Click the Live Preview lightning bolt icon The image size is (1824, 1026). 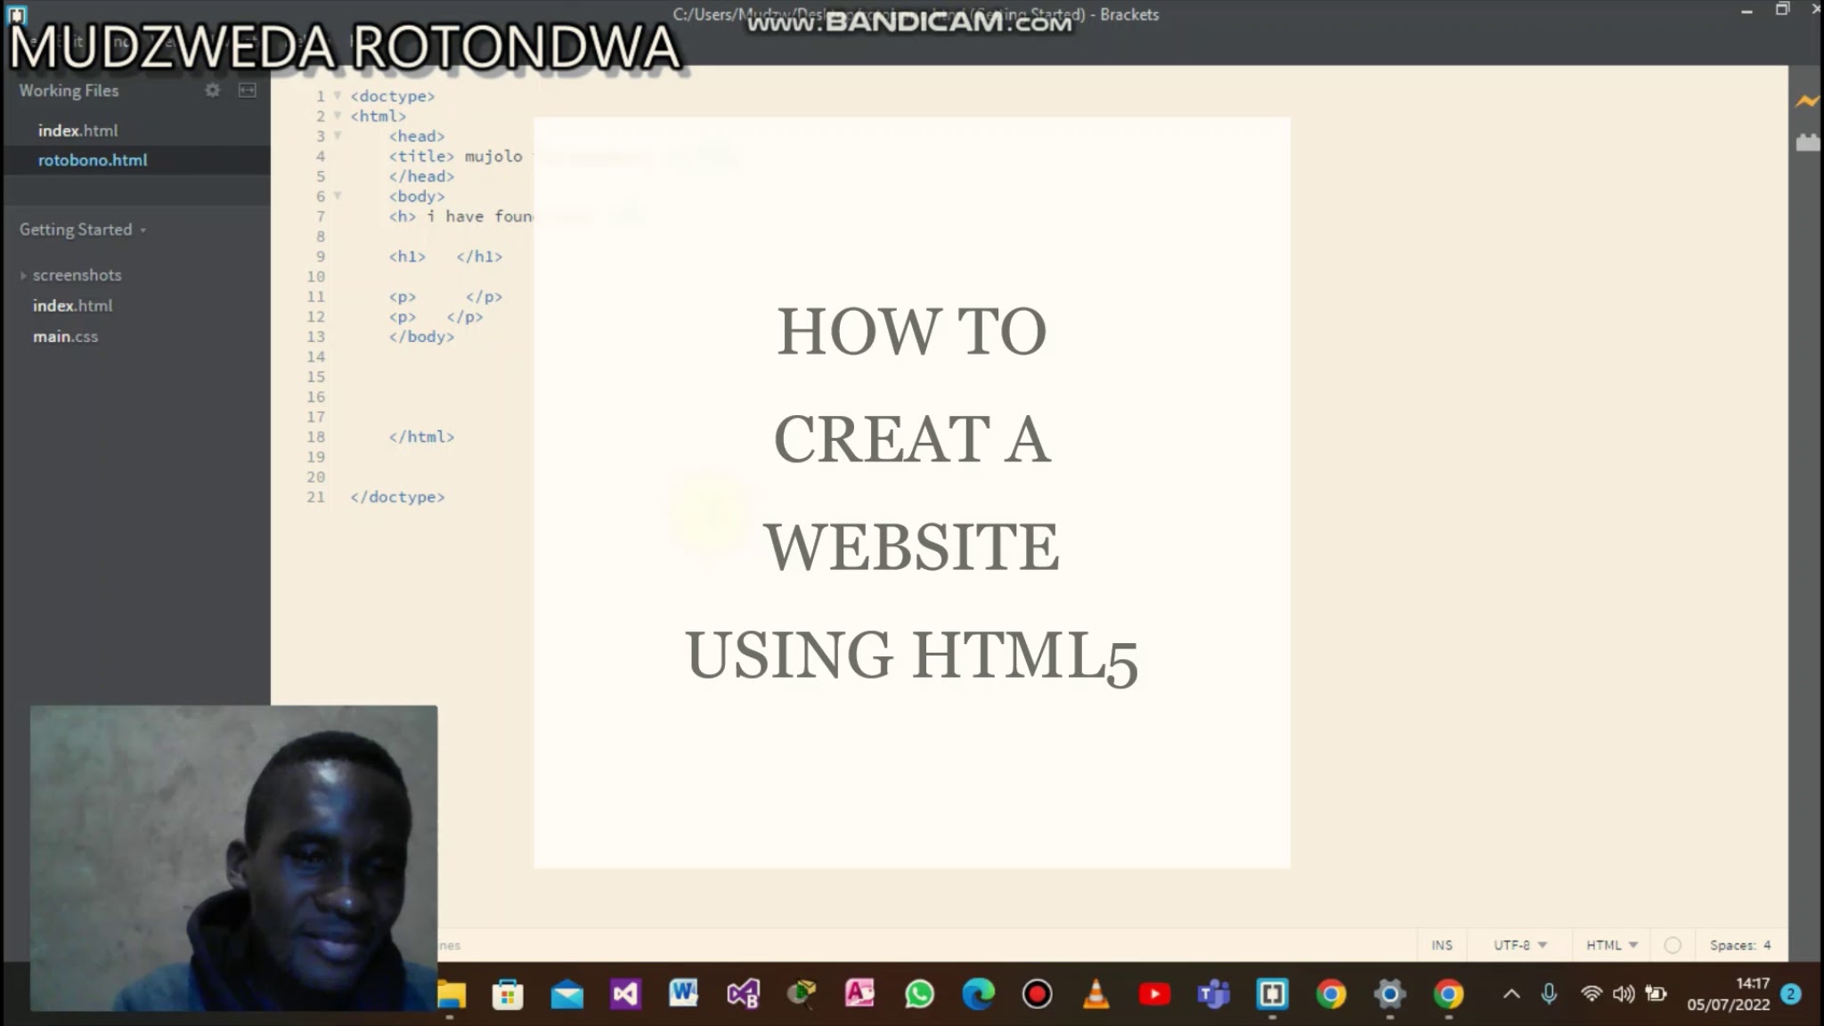[1807, 102]
